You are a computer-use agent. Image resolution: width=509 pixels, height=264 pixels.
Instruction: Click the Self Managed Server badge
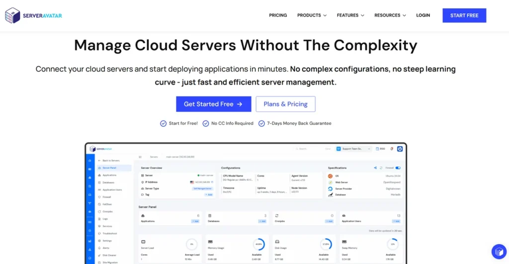[x=203, y=189]
